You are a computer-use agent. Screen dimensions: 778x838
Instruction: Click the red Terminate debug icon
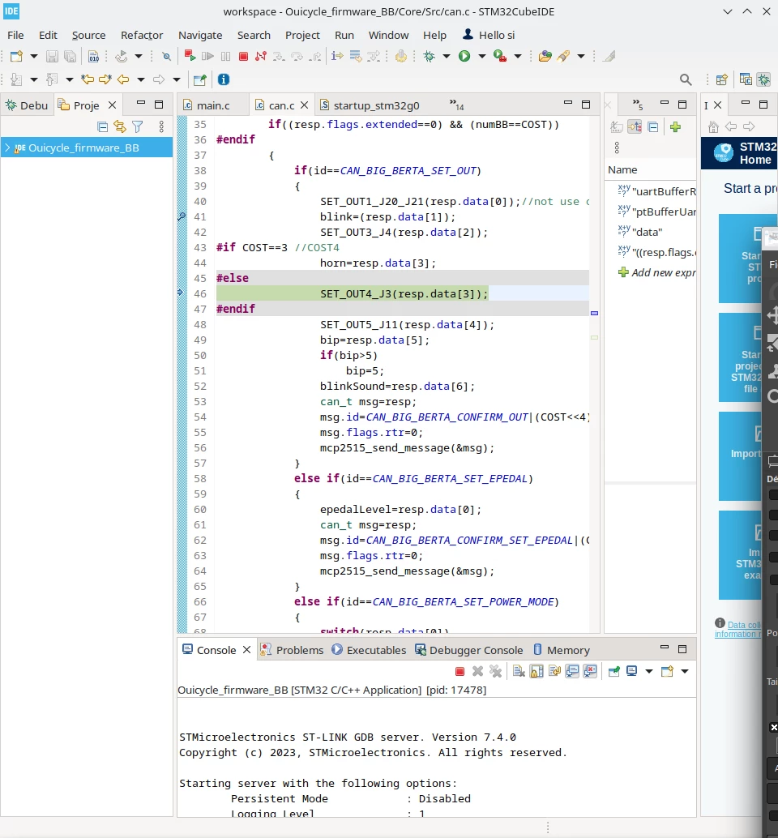(243, 56)
